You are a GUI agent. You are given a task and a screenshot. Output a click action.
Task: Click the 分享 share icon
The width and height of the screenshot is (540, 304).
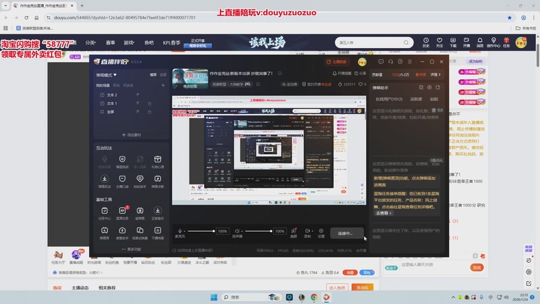click(360, 74)
